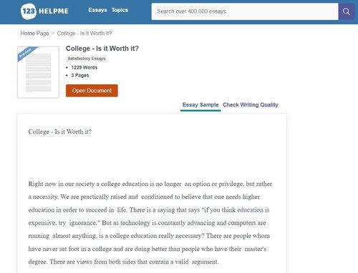Viewport: 358px width, 273px height.
Task: Open the document preview thumbnail
Action: click(38, 72)
